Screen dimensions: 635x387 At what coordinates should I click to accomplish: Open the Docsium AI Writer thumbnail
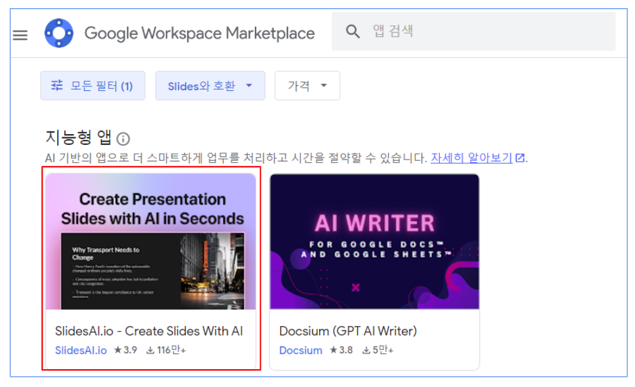click(374, 241)
